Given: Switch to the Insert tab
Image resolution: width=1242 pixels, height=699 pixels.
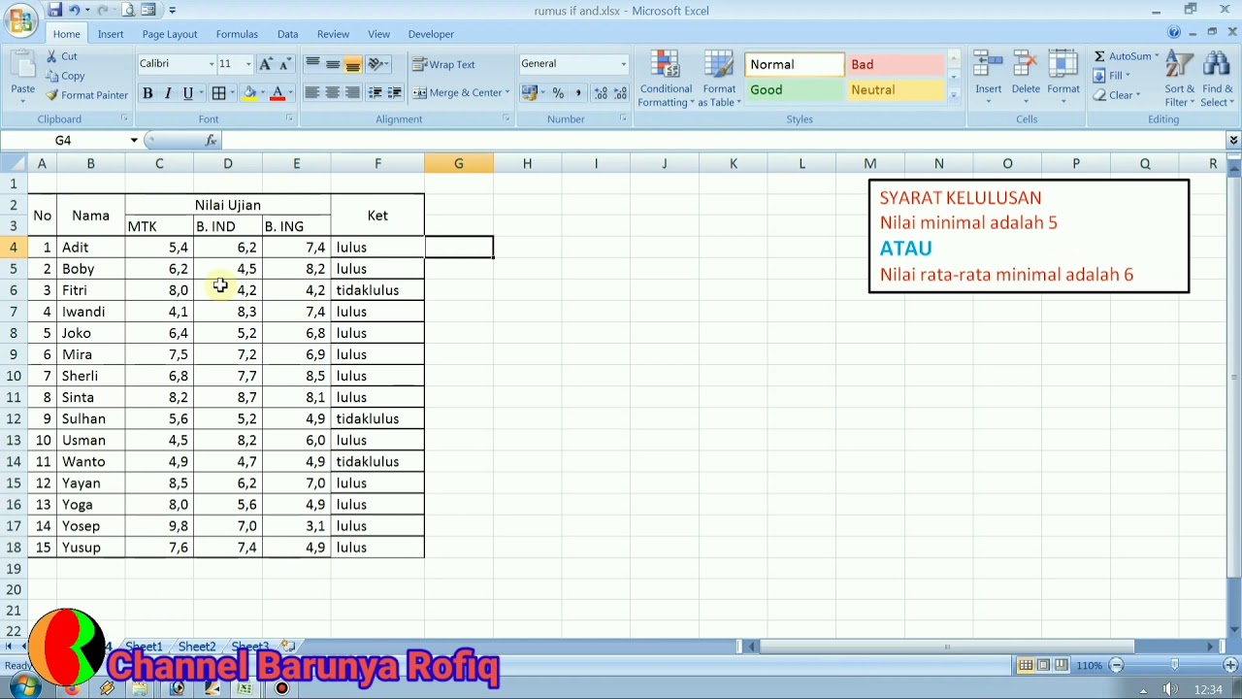Looking at the screenshot, I should click(x=111, y=34).
